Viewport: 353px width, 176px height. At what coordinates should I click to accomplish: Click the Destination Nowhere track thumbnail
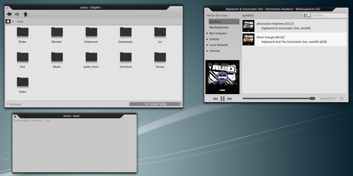click(248, 26)
